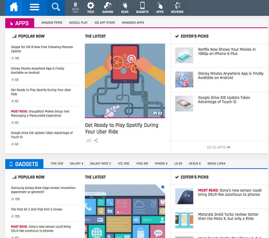Open the Get Ready to Play Spotify headline
This screenshot has width=269, height=238.
pyautogui.click(x=121, y=128)
